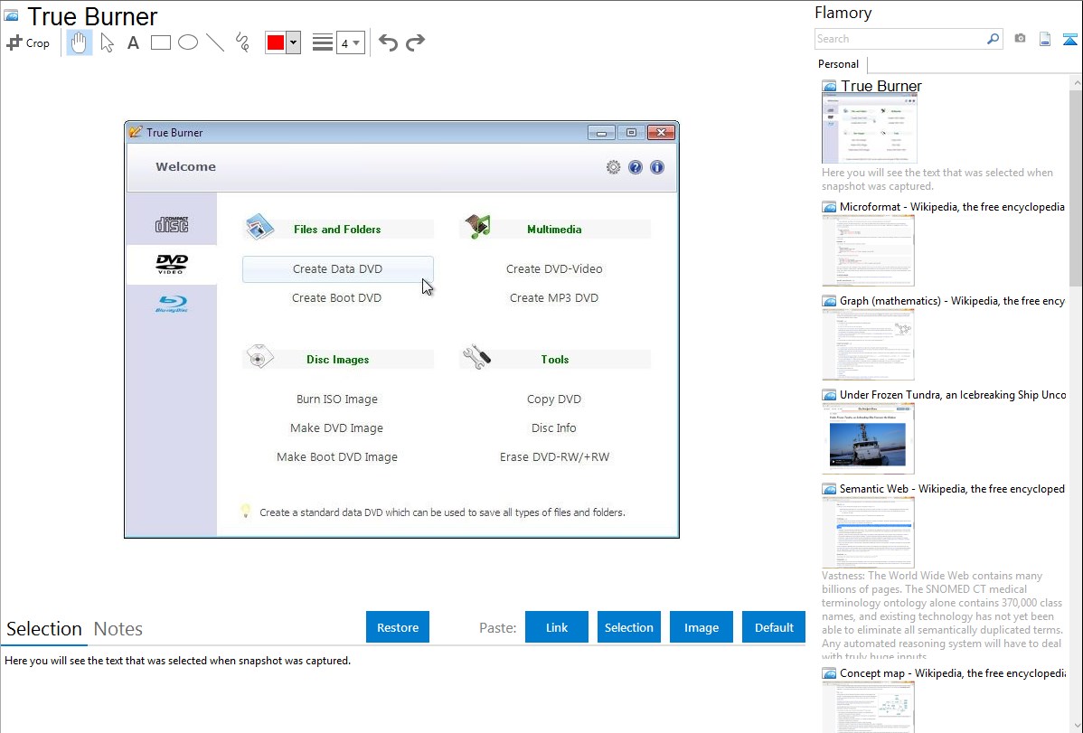This screenshot has width=1083, height=733.
Task: Open the Personal tab
Action: 838,64
